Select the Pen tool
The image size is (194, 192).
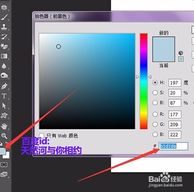click(4, 86)
